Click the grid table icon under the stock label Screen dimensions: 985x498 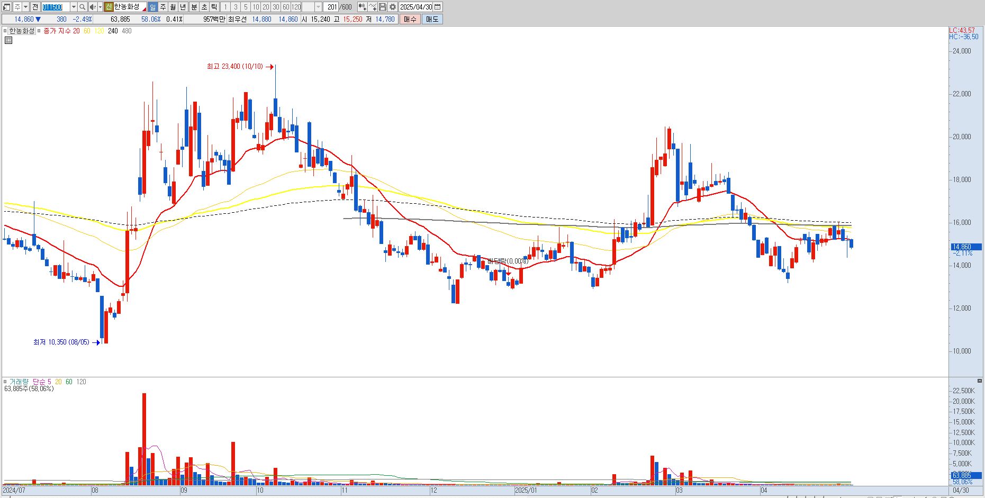pyautogui.click(x=8, y=40)
